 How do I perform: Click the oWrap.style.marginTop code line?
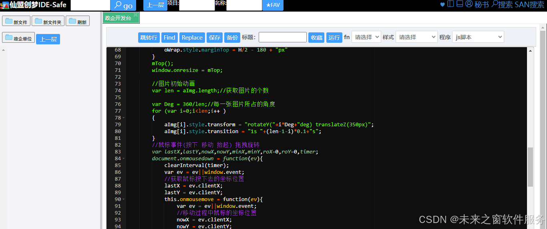[x=226, y=50]
